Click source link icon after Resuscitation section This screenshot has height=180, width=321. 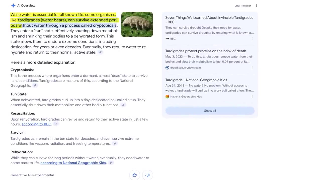(56, 124)
